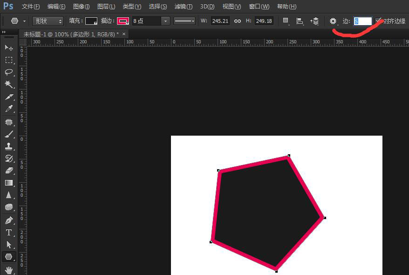Screen dimensions: 409x275
Task: Click the pink stroke color swatch
Action: tap(123, 21)
